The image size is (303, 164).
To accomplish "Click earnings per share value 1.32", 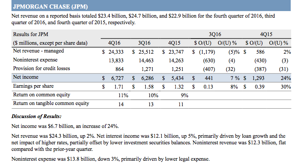I will [x=179, y=87].
